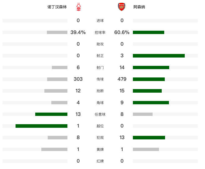This screenshot has height=169, width=205.
Task: Click Nottingham Forest's green 任意球 free-kick bar
Action: tap(51, 114)
